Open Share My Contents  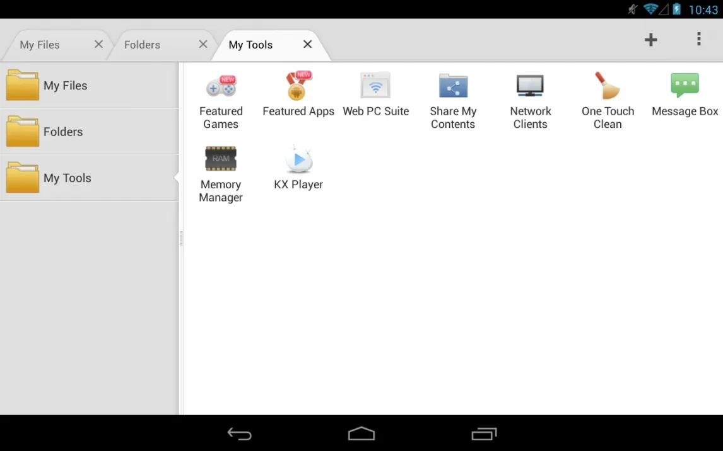(x=453, y=101)
